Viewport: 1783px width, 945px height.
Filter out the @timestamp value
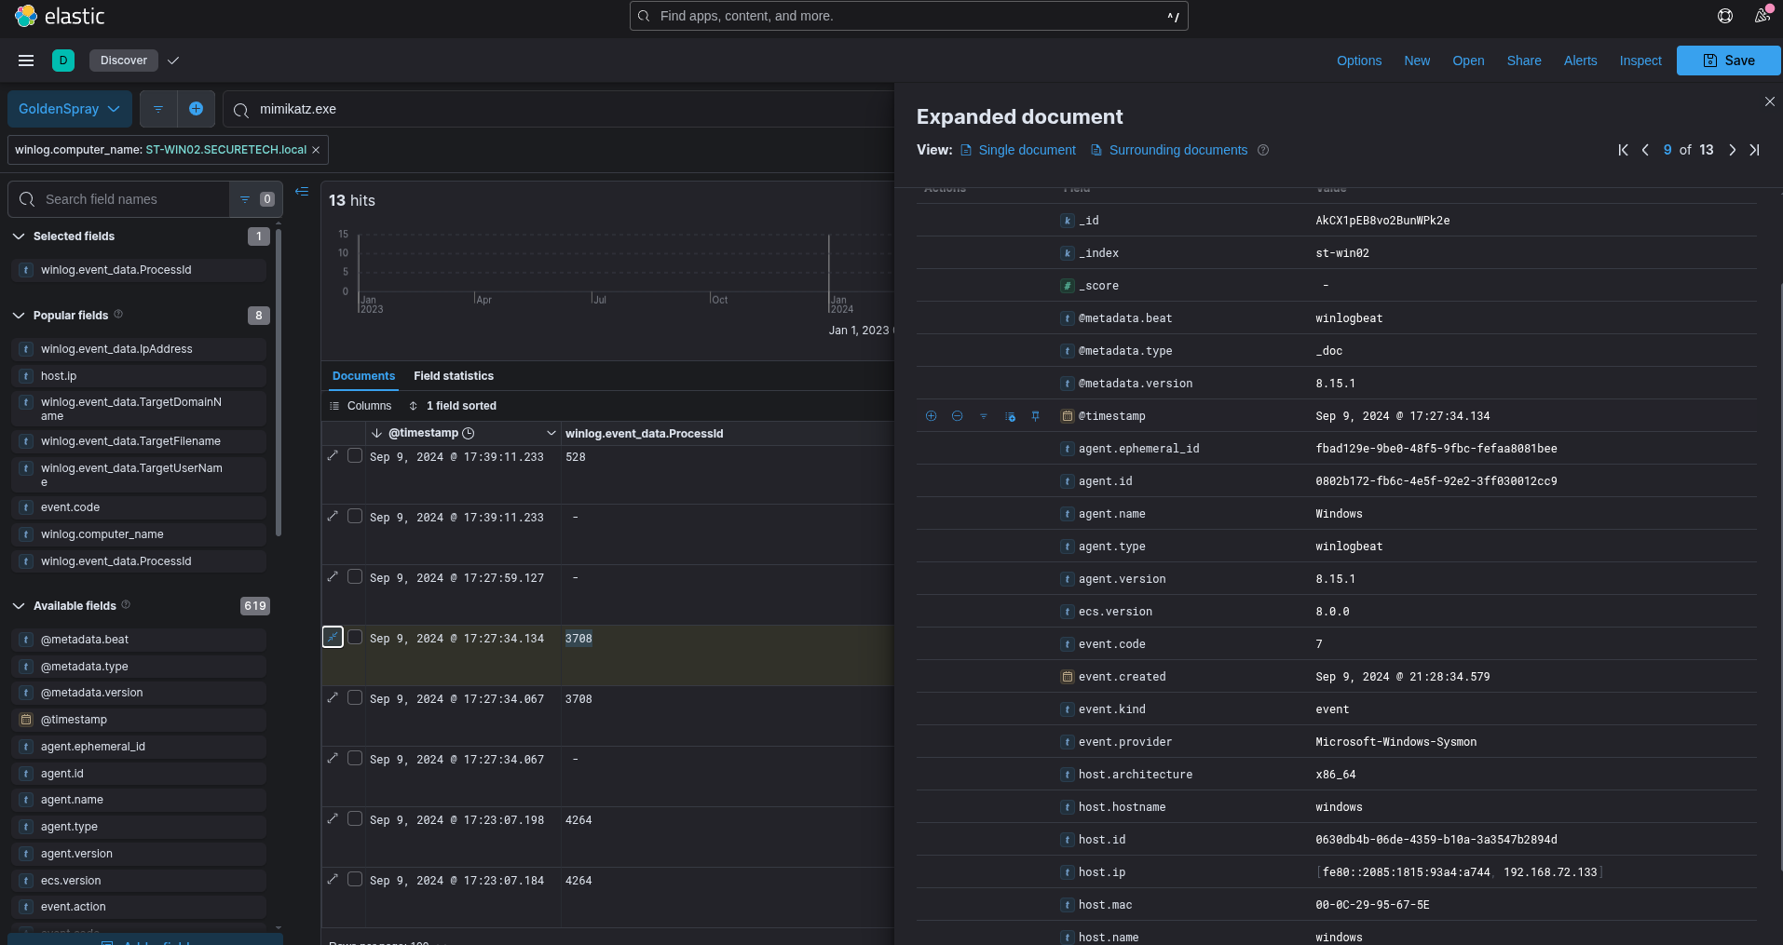957,416
